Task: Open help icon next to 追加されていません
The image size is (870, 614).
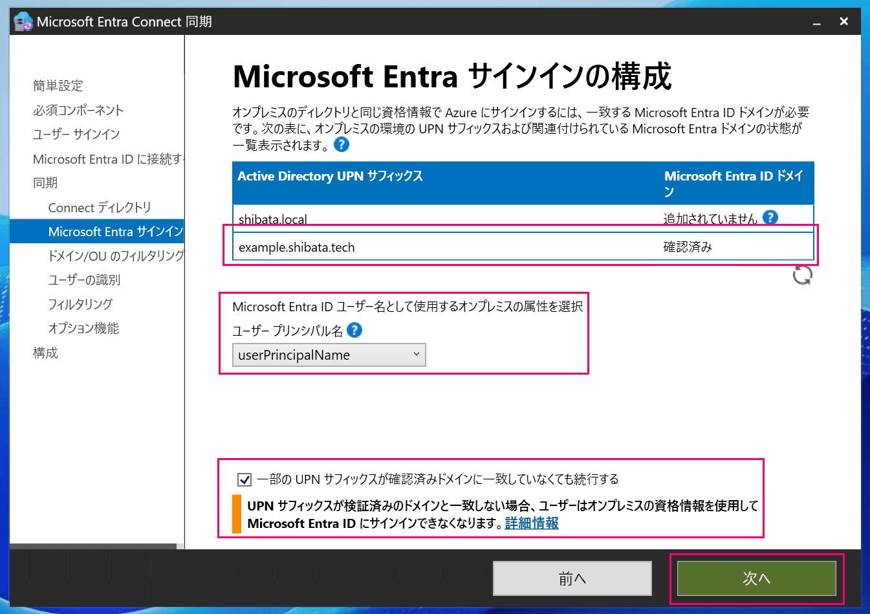Action: (x=770, y=217)
